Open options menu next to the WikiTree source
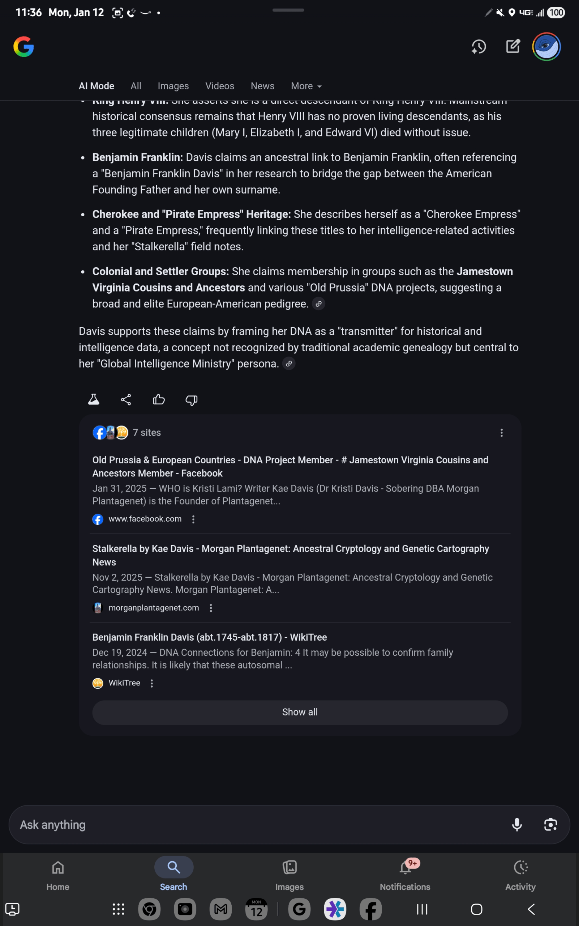This screenshot has height=926, width=579. (152, 683)
